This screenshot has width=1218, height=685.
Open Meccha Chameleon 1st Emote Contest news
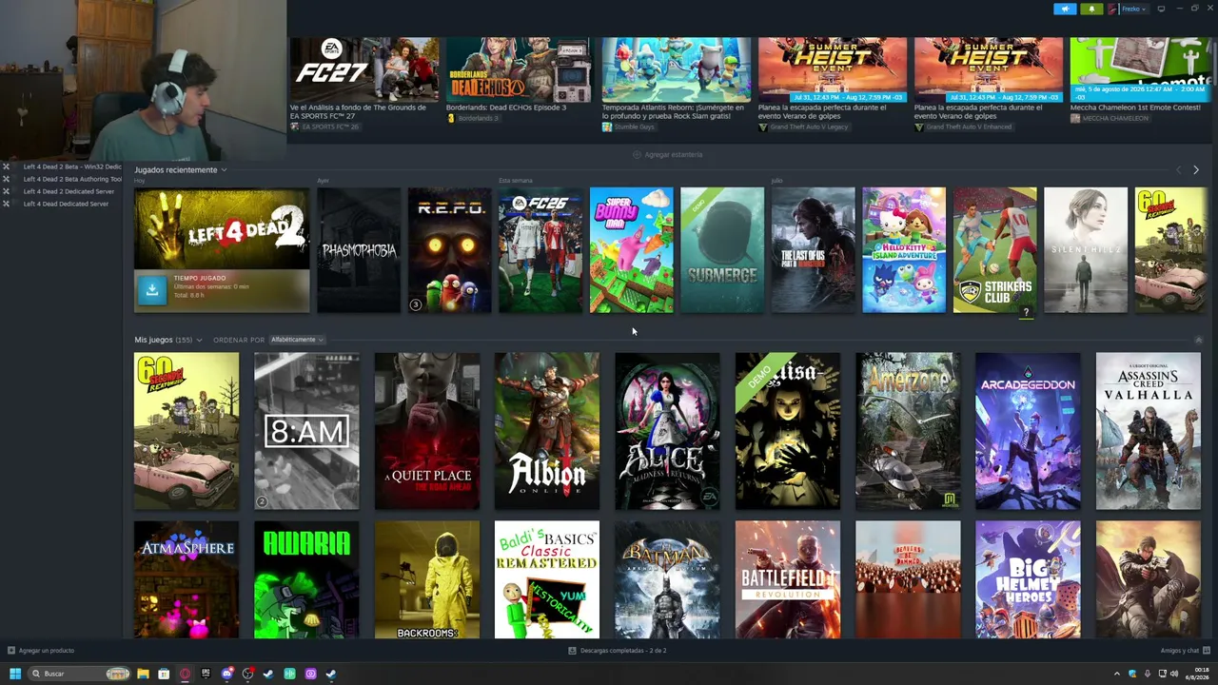(x=1140, y=75)
